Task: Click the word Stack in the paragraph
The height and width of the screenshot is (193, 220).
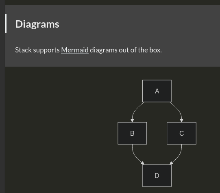Action: tap(24, 50)
